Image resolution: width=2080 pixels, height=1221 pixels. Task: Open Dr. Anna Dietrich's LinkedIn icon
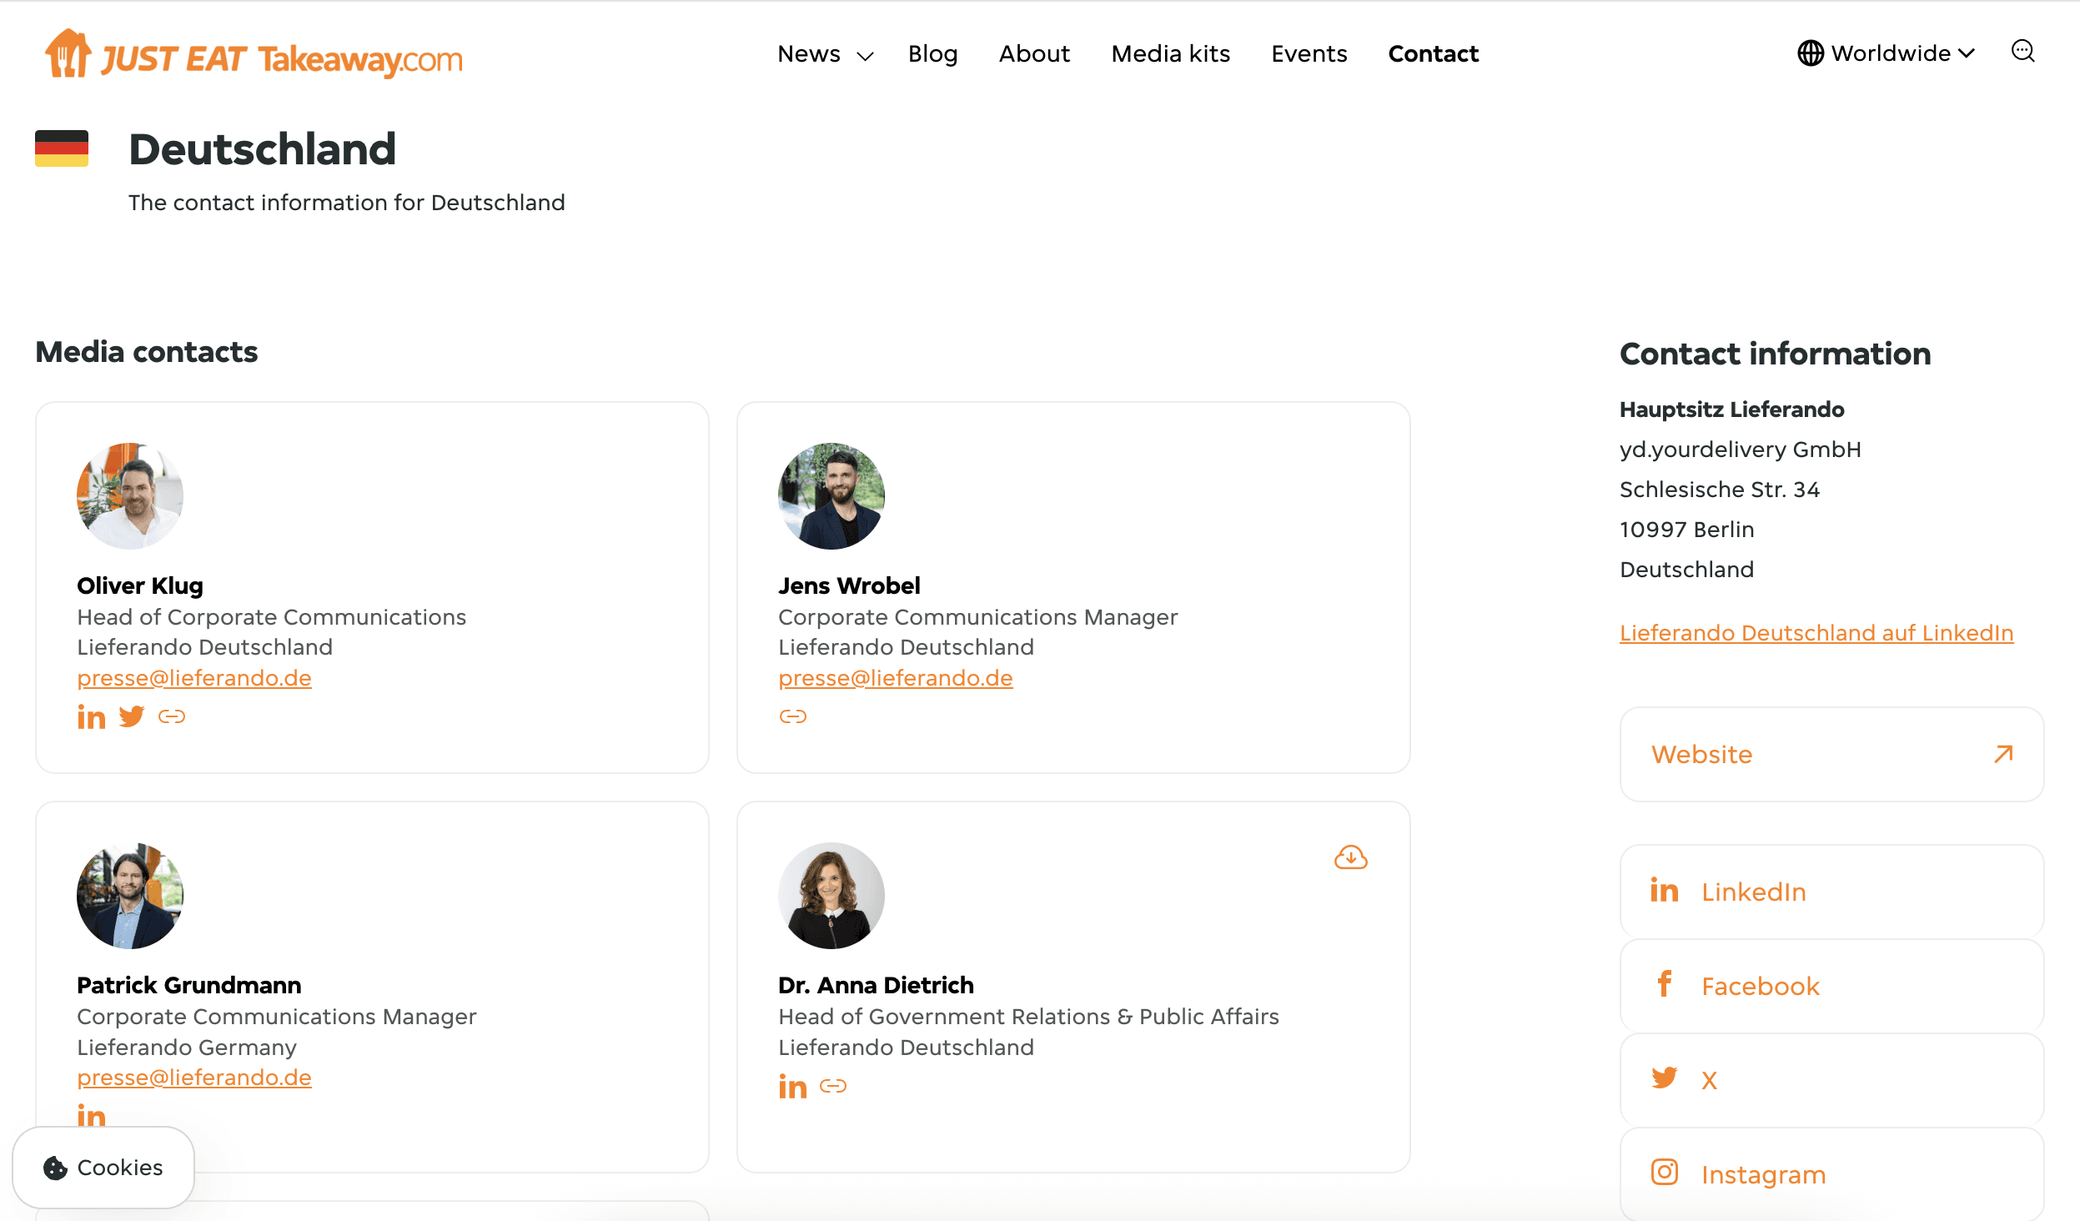point(792,1087)
